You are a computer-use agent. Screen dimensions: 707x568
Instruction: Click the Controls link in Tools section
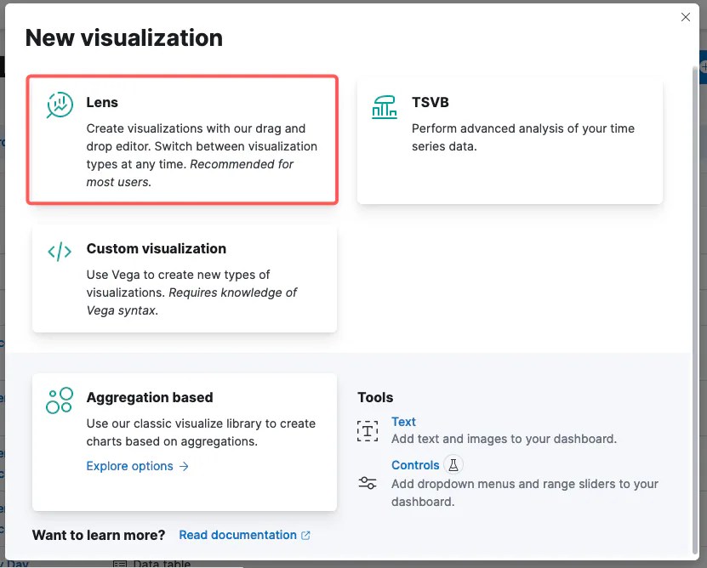[415, 465]
